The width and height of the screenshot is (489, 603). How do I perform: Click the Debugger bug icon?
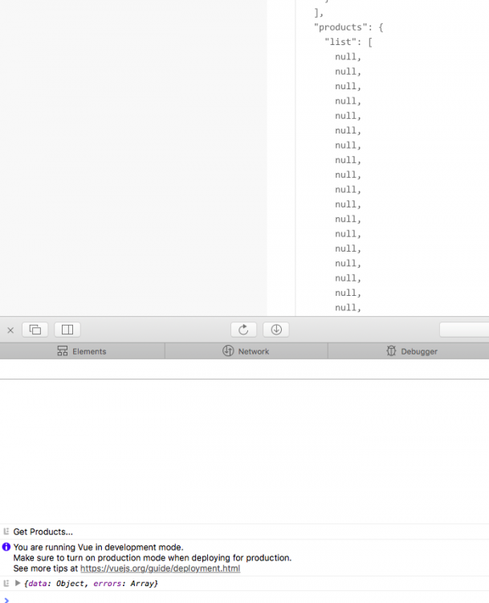tap(391, 351)
